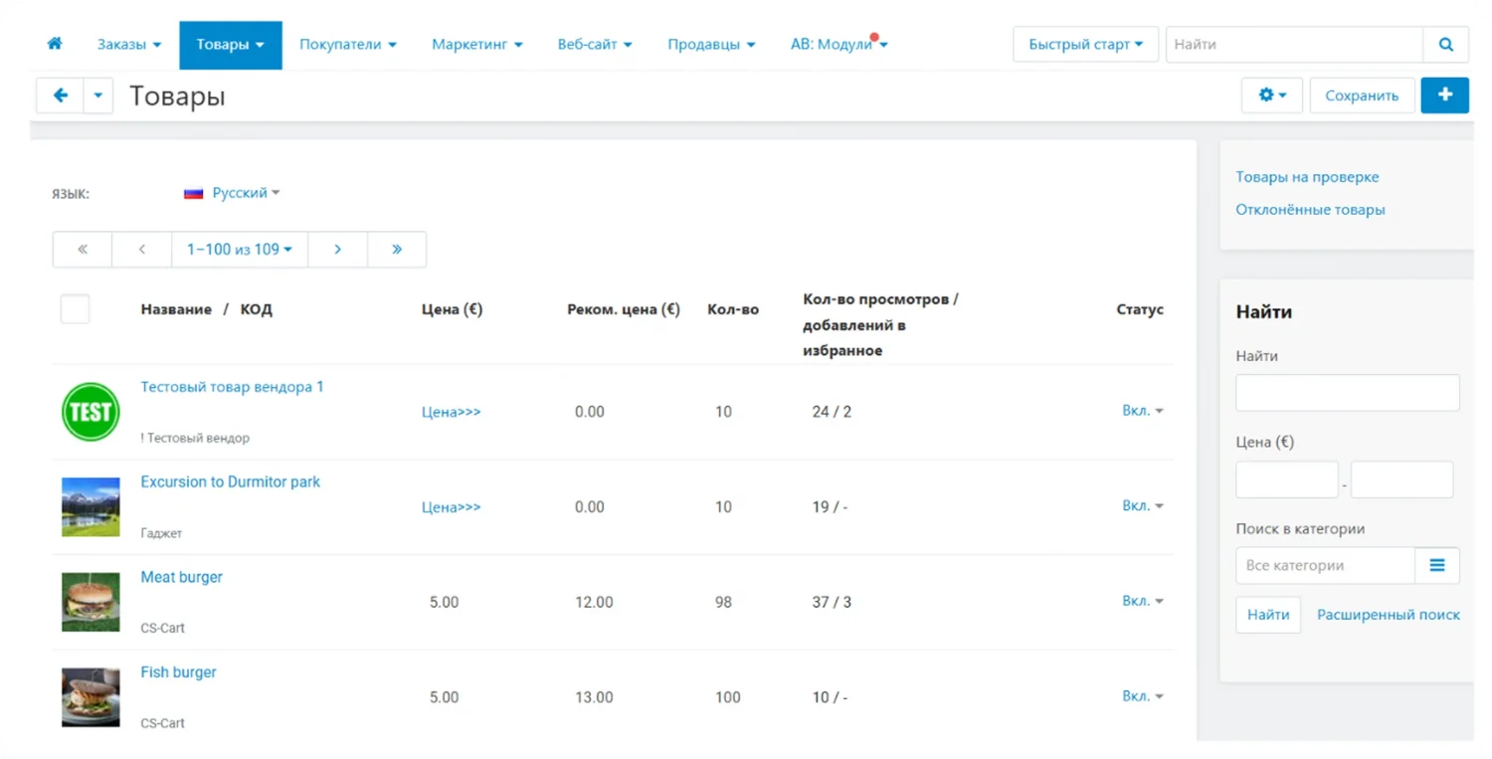This screenshot has width=1492, height=759.
Task: Click the blue plus add product button
Action: (1444, 95)
